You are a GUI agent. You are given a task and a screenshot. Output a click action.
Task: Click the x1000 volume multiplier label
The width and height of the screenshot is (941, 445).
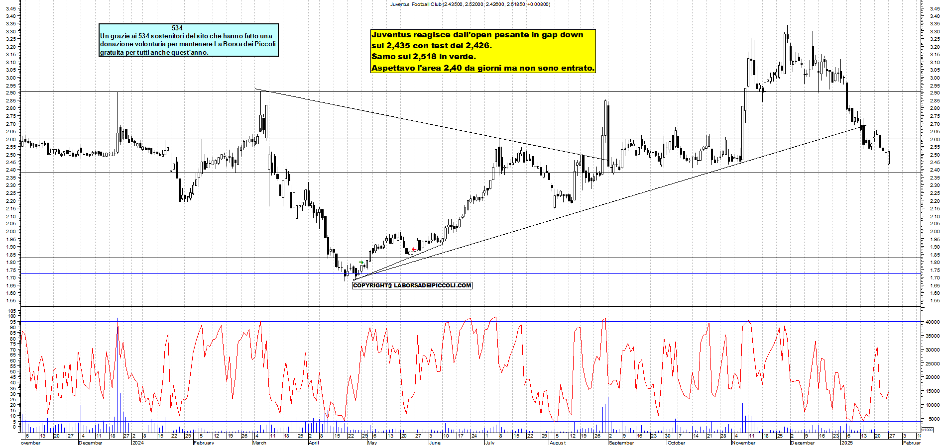[927, 430]
